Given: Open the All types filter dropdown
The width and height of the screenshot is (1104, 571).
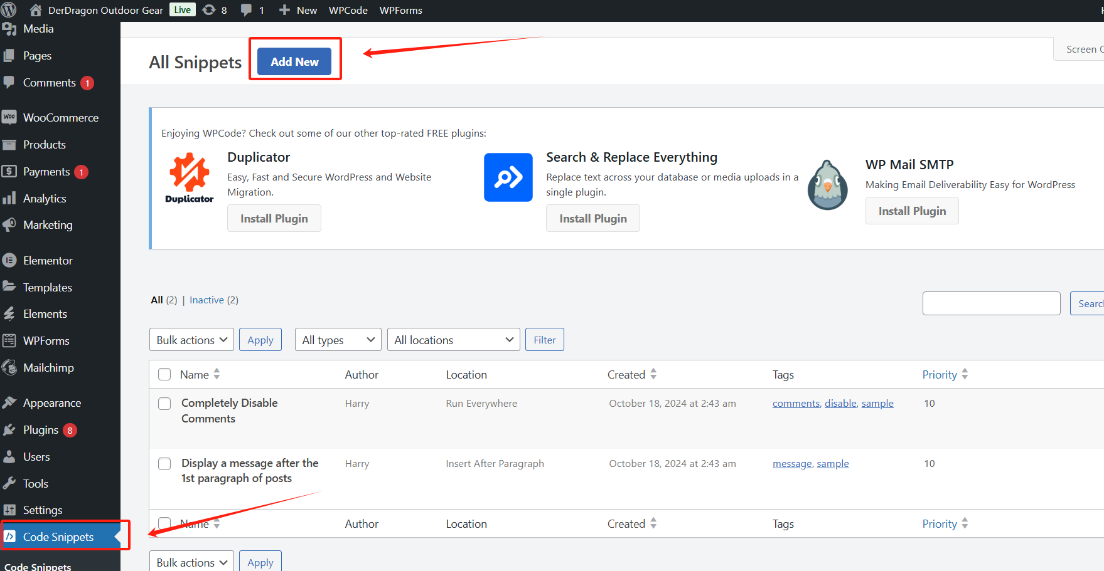Looking at the screenshot, I should [x=338, y=340].
